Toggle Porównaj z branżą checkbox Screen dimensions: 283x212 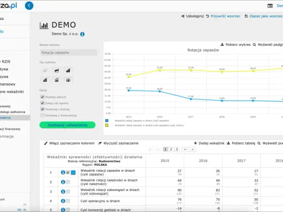(x=43, y=109)
